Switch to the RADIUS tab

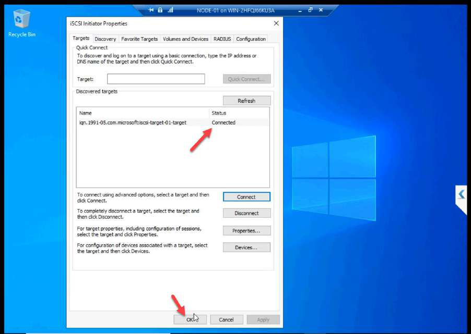222,39
